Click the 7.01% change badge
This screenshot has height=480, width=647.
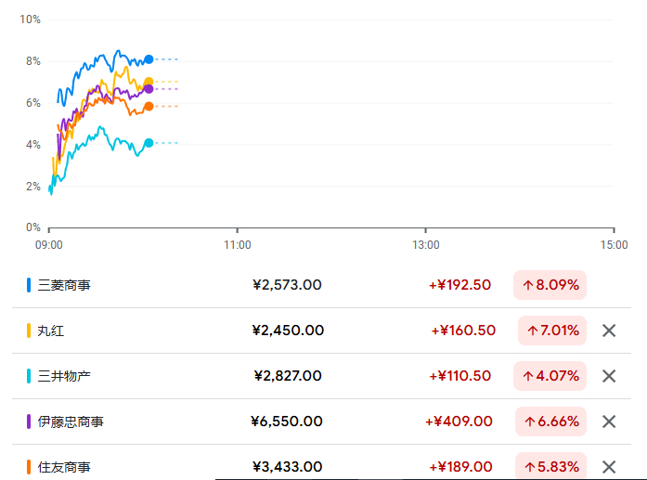[x=552, y=331]
